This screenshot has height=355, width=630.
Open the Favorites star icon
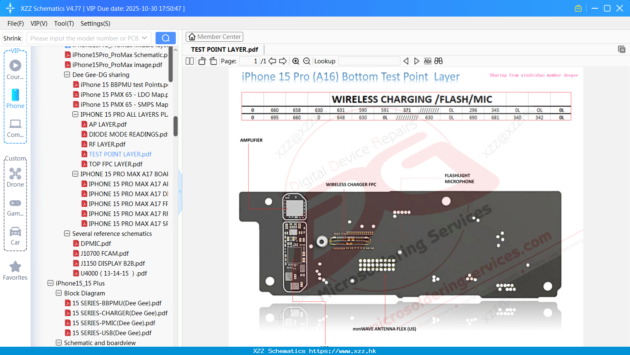[15, 266]
